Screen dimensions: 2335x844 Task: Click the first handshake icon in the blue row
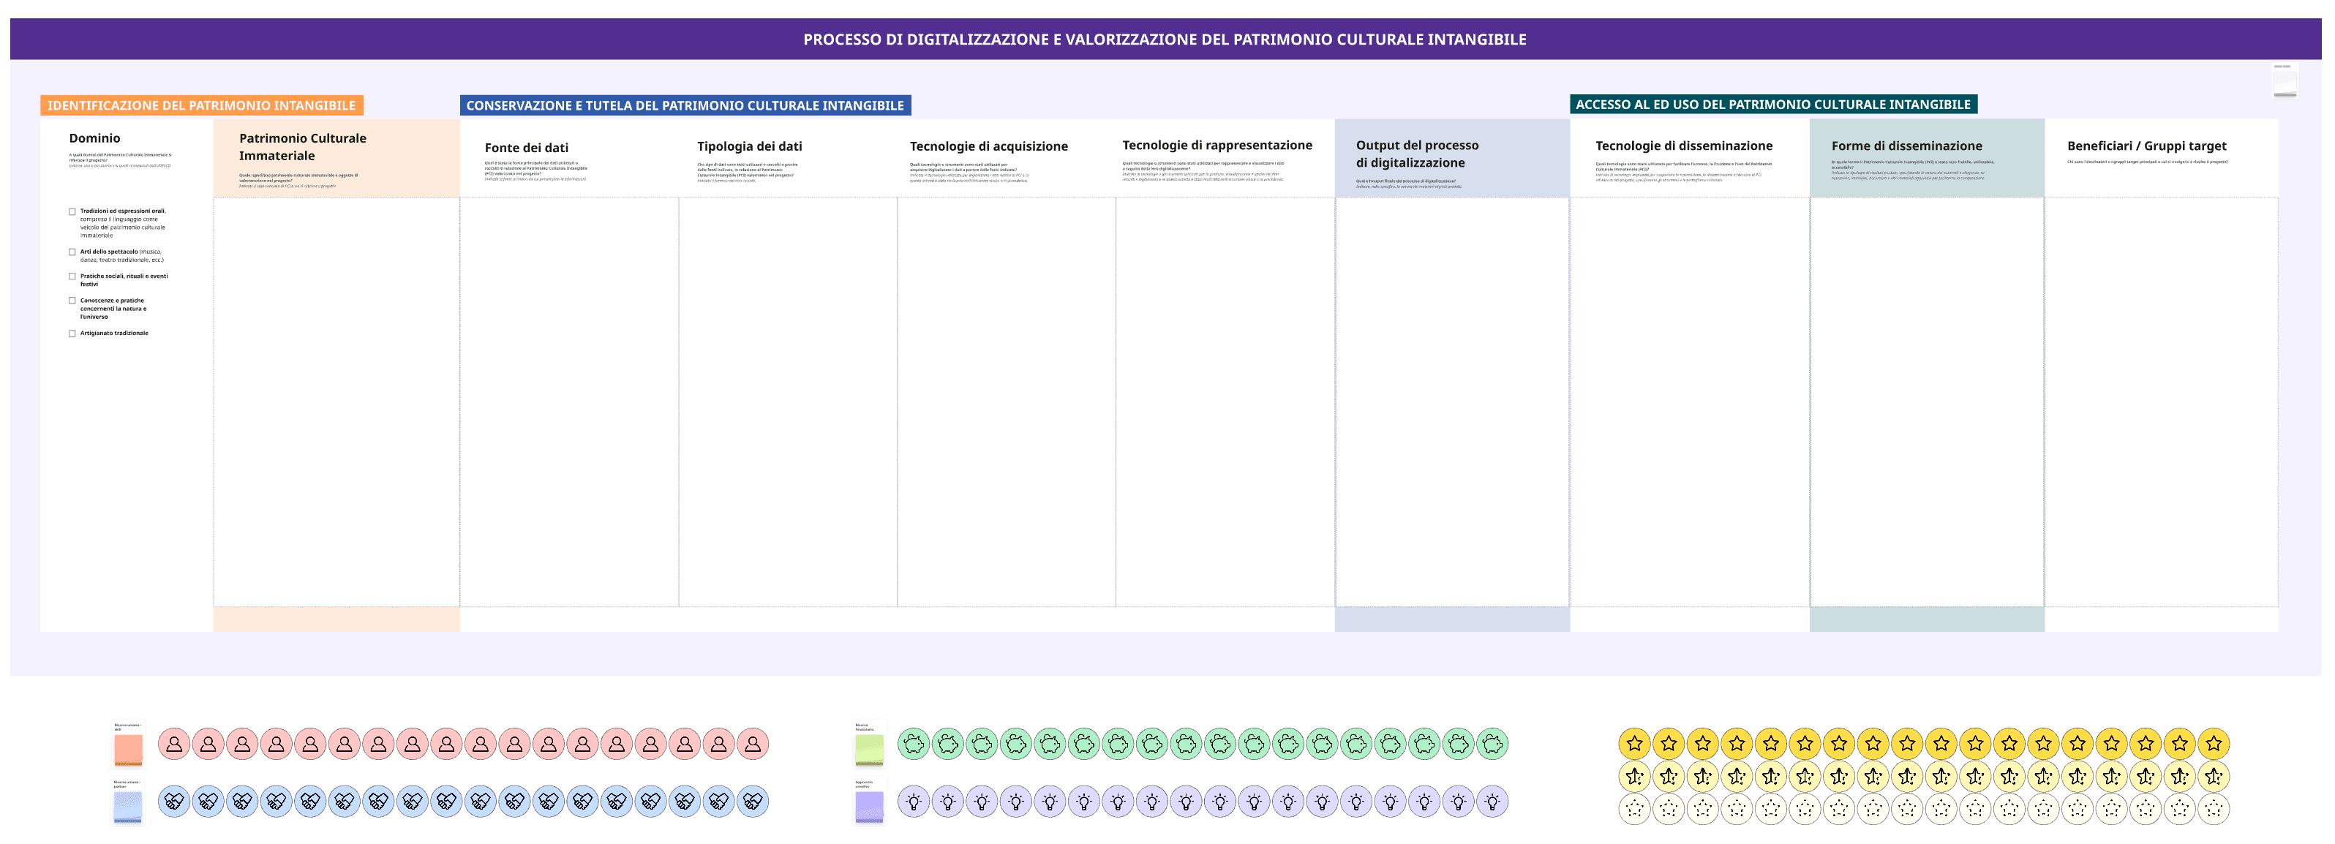[x=175, y=801]
